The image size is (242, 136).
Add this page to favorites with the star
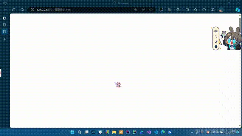151,10
